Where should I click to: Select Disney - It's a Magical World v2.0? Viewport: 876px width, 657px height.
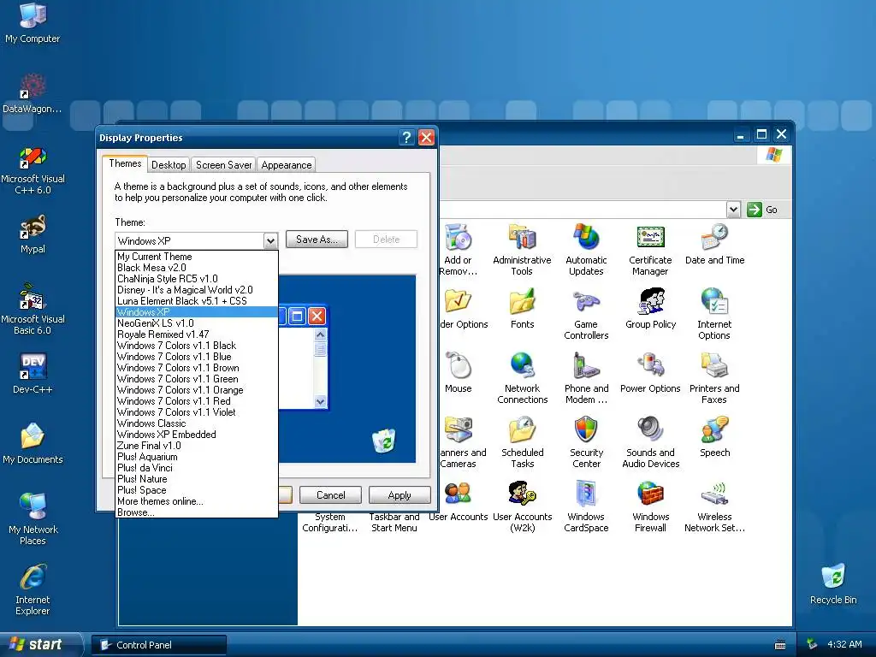196,290
